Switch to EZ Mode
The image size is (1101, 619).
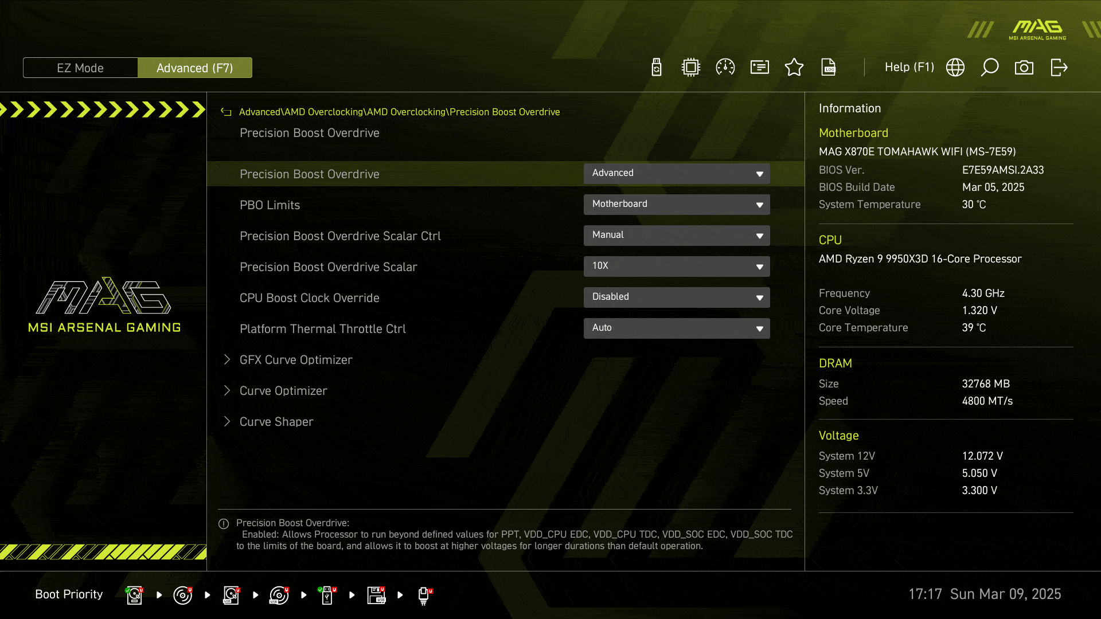tap(80, 68)
